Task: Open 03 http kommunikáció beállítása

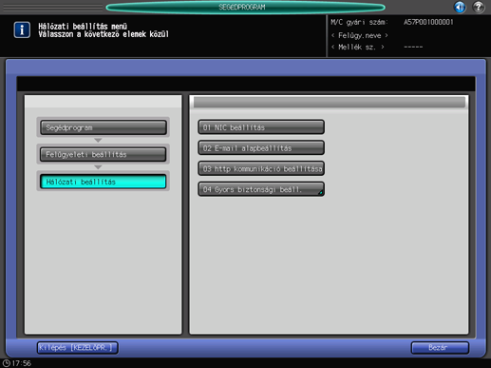Action: (x=261, y=168)
